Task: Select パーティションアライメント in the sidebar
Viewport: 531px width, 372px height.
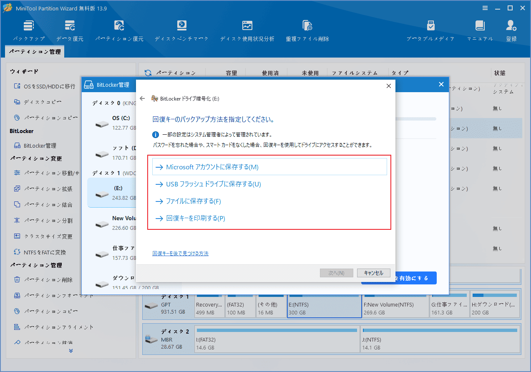Action: pyautogui.click(x=53, y=327)
